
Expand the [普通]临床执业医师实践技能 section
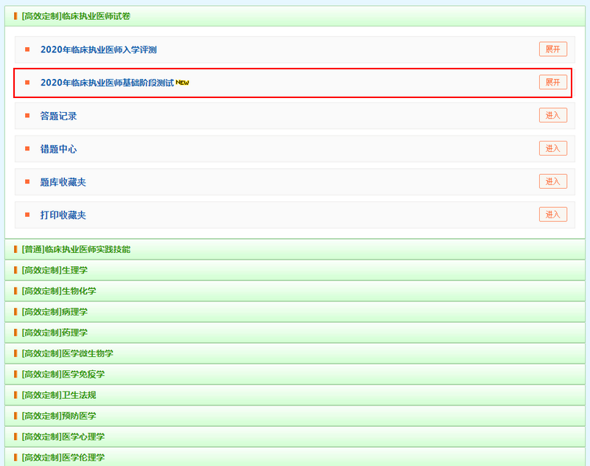click(x=76, y=250)
